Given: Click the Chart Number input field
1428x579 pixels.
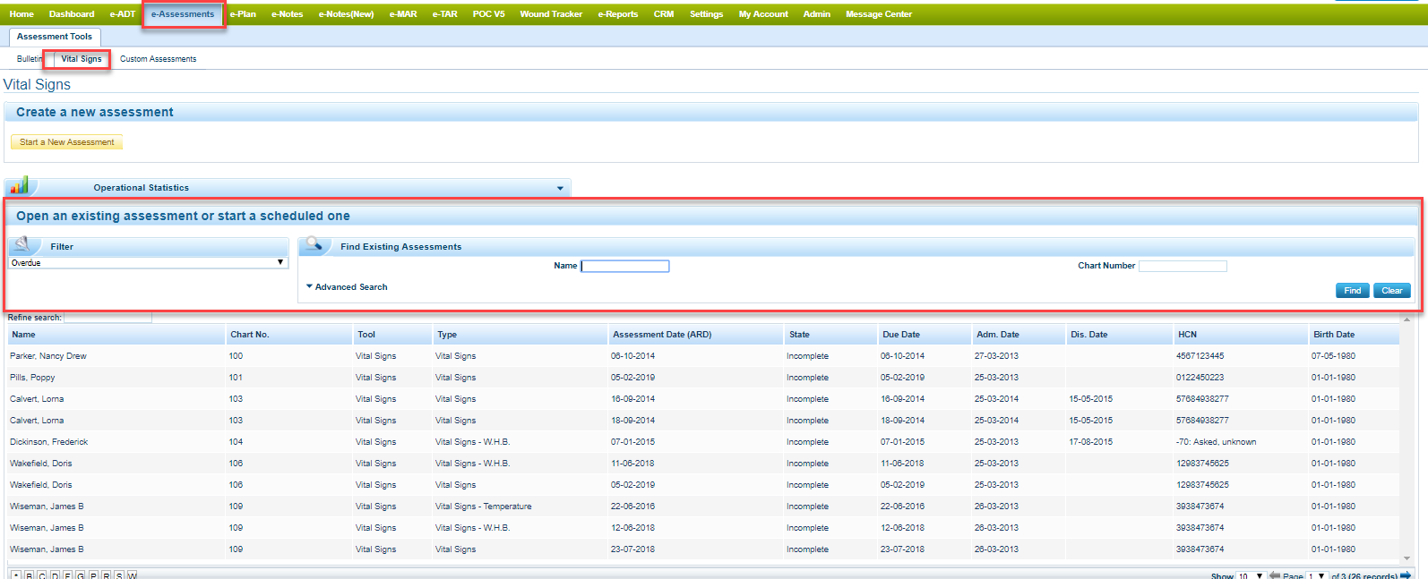Looking at the screenshot, I should coord(1182,266).
